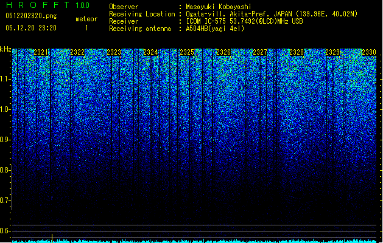Image resolution: width=383 pixels, height=243 pixels.
Task: Click the 2321 time marker
Action: (41, 52)
